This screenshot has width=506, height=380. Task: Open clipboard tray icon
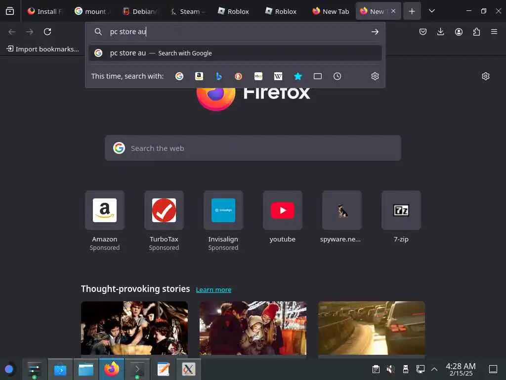[376, 369]
